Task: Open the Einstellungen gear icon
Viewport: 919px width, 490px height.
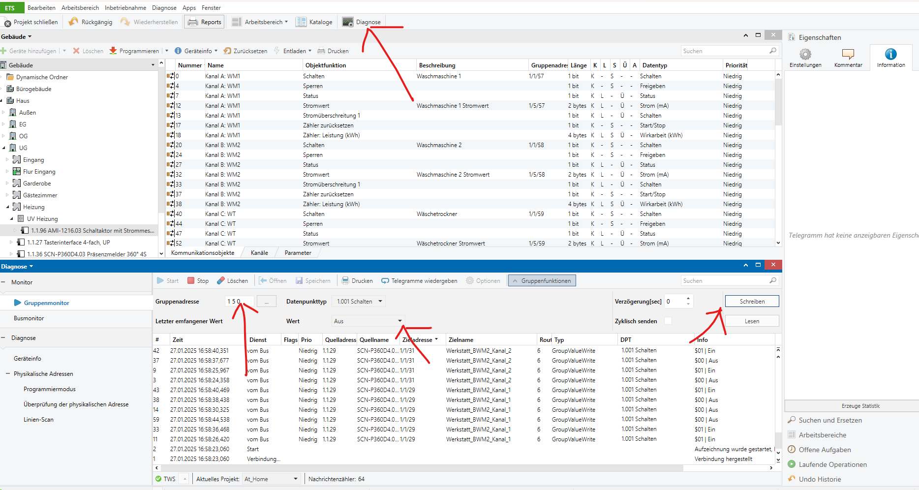Action: (805, 54)
